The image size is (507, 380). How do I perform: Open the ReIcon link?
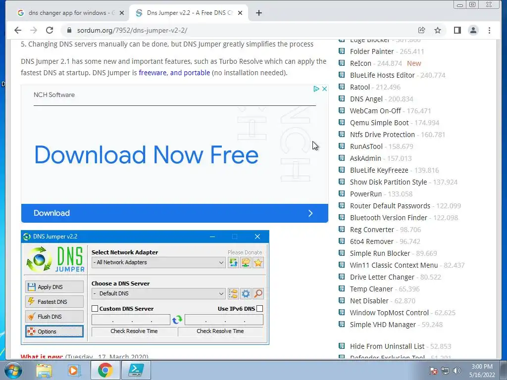pyautogui.click(x=360, y=63)
